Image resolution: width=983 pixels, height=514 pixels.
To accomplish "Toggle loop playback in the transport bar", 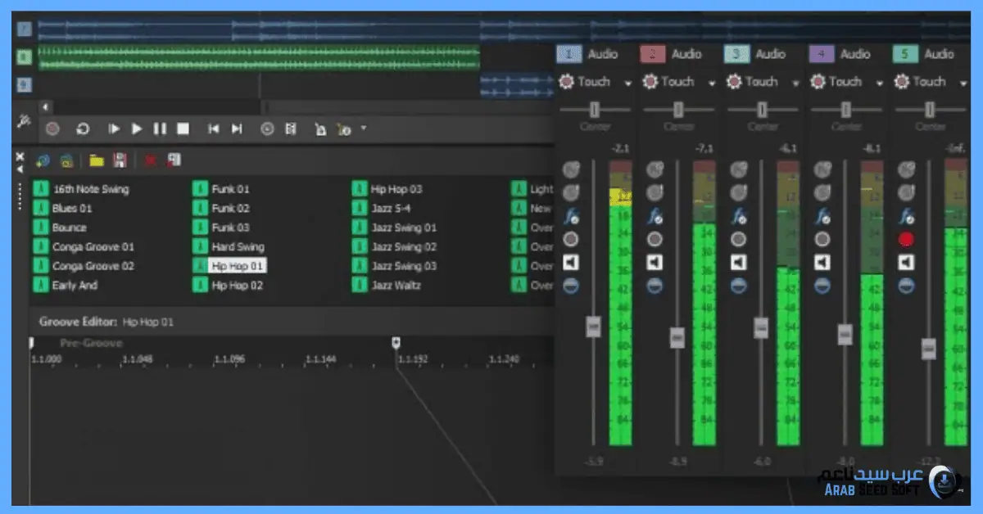I will click(83, 128).
